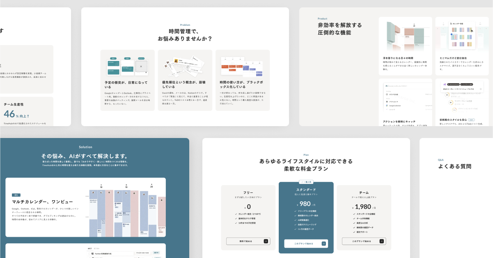Screen dimensions: 493x258
Task: Click the カレンダー設定 palette icon
Action: coord(451,23)
